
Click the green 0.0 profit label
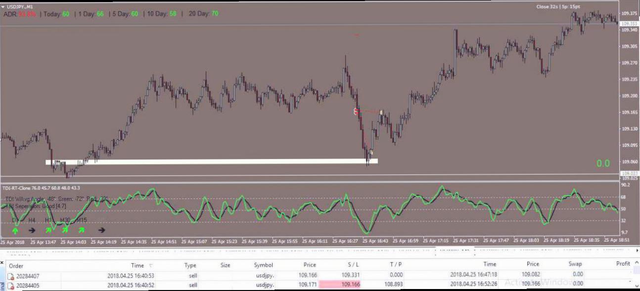[x=603, y=164]
